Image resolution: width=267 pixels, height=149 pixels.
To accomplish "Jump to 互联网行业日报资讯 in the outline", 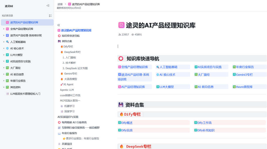I will pyautogui.click(x=81, y=128).
